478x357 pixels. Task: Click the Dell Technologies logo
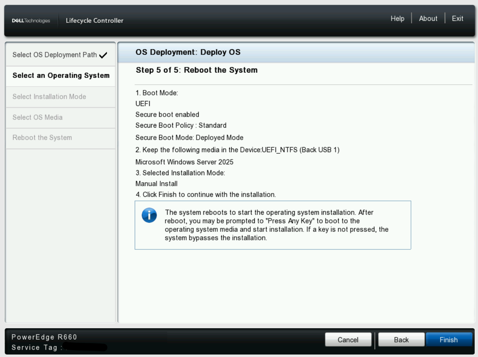click(31, 21)
